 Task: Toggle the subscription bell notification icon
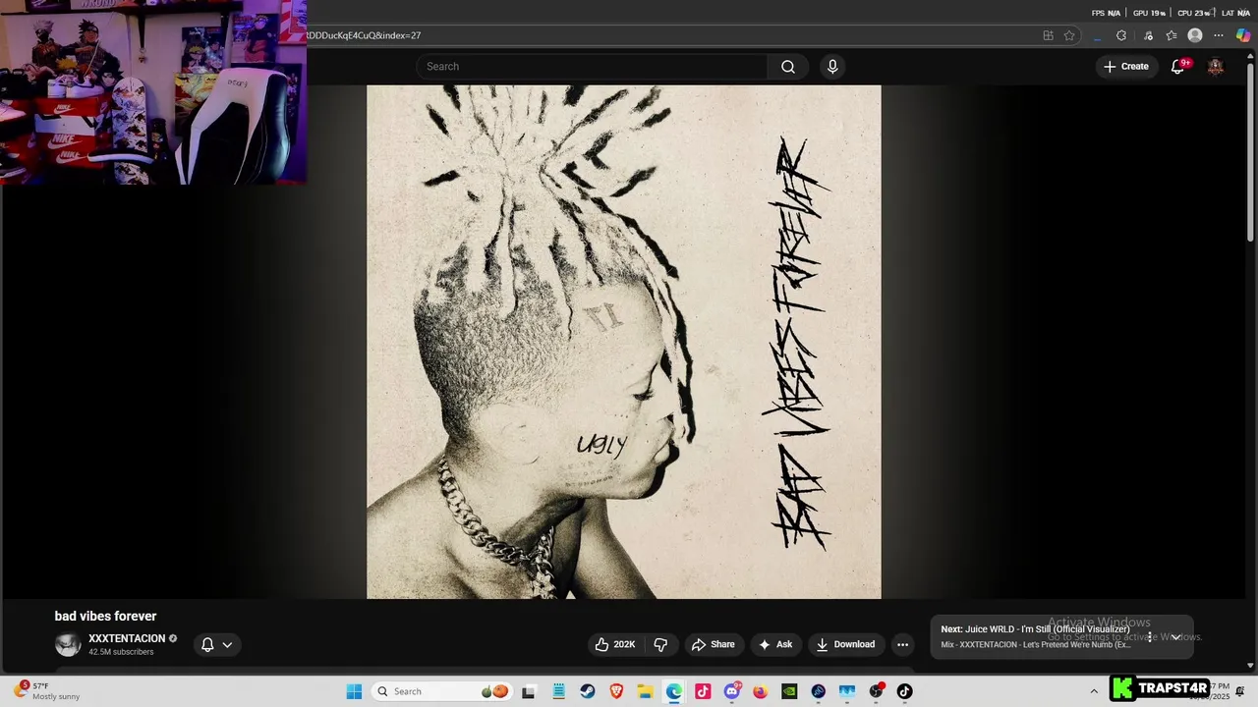(207, 645)
